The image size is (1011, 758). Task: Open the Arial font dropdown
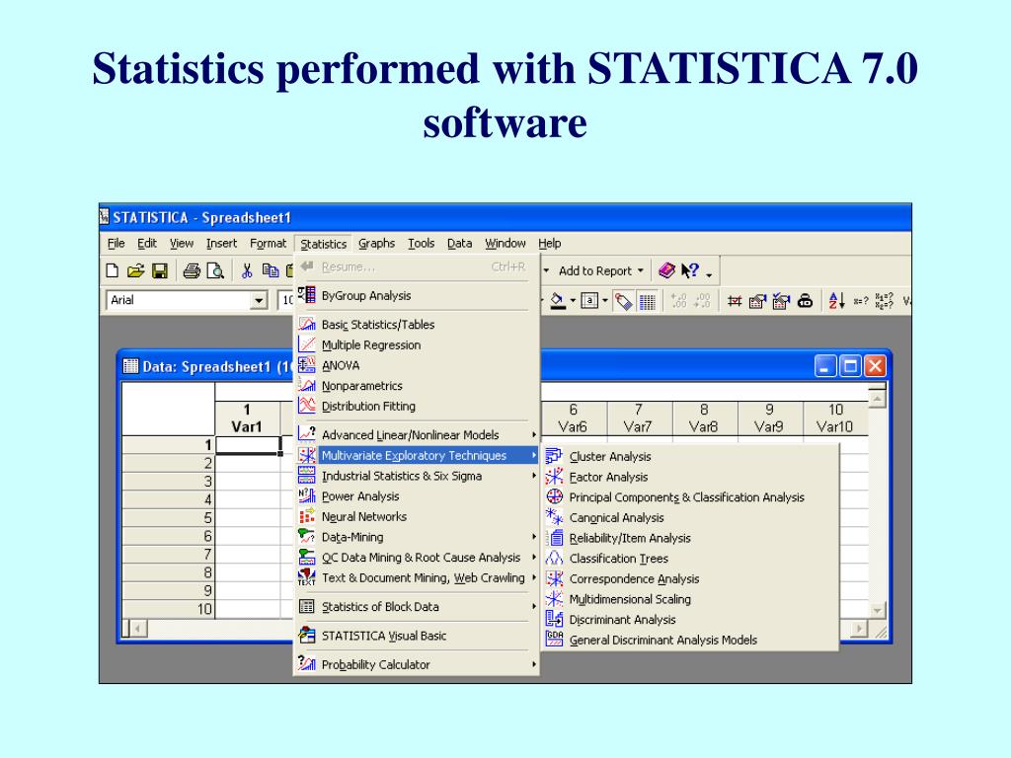tap(259, 300)
